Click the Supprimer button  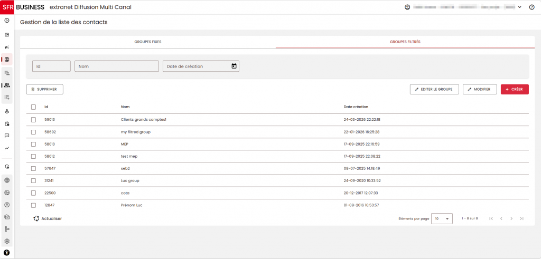(x=45, y=89)
